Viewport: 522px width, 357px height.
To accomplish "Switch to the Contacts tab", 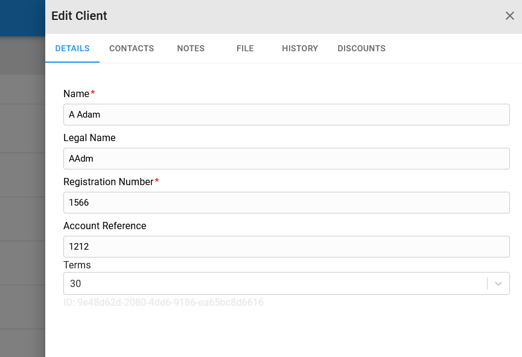I will (132, 48).
